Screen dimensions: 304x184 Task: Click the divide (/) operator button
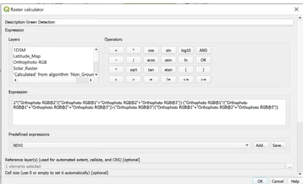point(133,60)
